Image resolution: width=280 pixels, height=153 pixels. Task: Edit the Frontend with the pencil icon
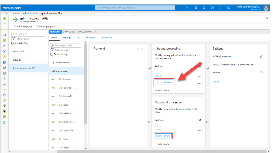(138, 49)
